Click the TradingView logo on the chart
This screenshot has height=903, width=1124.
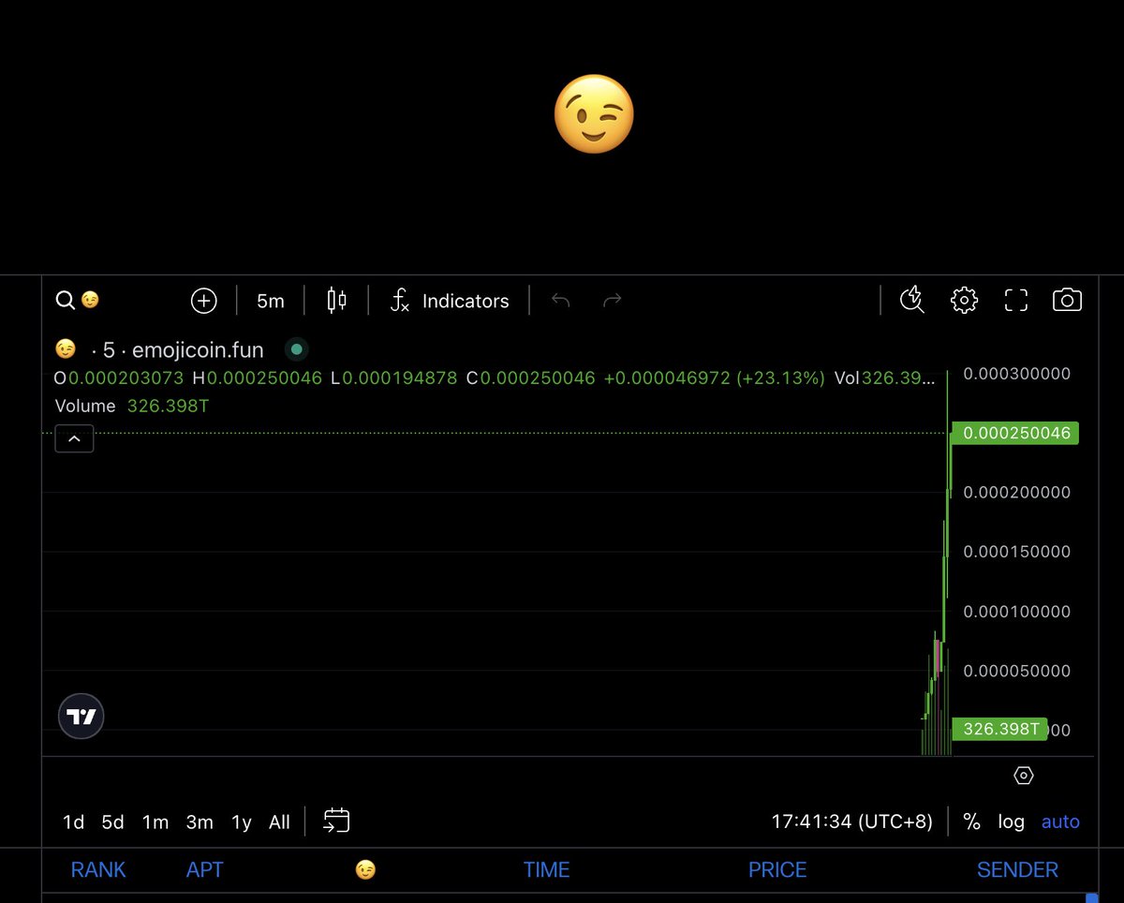click(81, 715)
